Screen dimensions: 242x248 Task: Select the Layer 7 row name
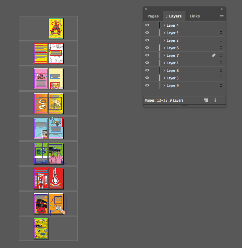(x=173, y=55)
